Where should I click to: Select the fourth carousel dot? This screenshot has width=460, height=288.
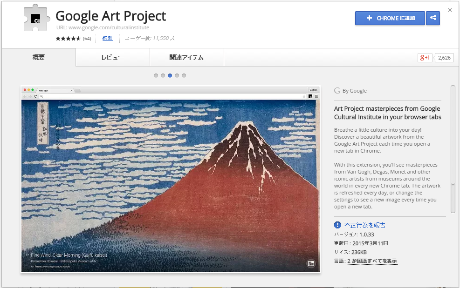[x=177, y=75]
